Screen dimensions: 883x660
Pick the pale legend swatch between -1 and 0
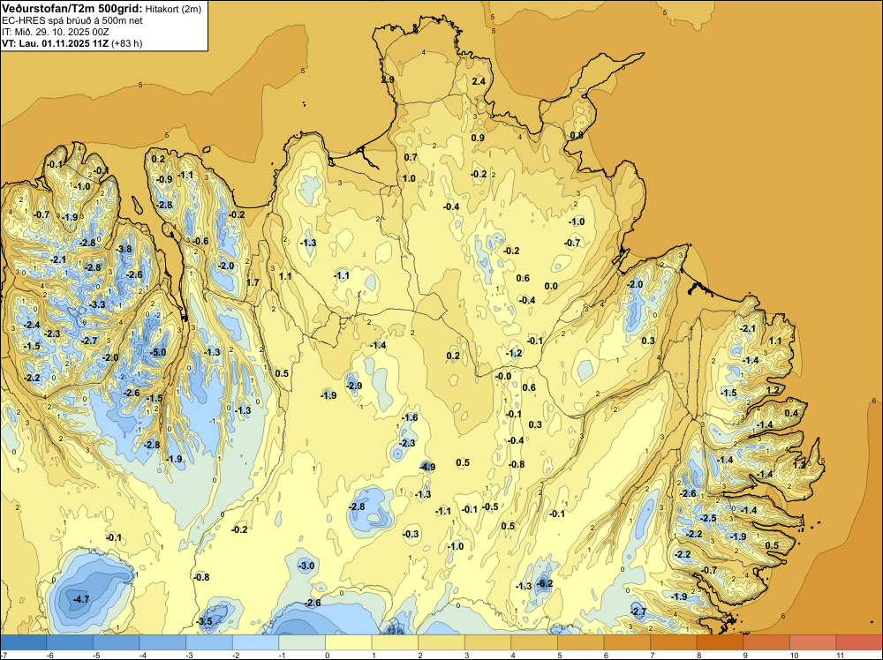point(302,642)
